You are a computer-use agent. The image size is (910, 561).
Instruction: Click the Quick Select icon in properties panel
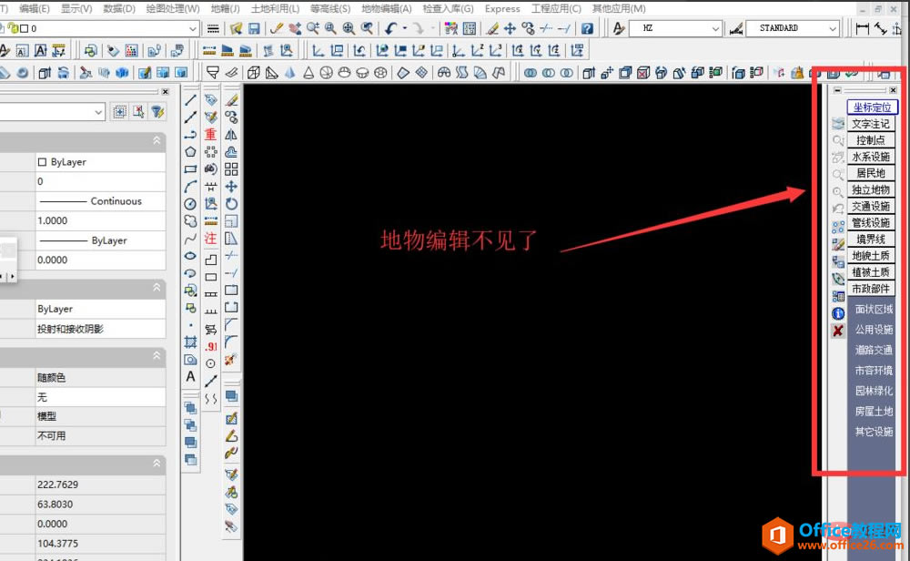pos(157,111)
